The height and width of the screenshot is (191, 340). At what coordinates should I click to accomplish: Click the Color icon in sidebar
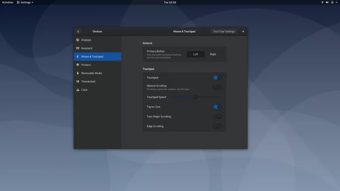point(77,90)
